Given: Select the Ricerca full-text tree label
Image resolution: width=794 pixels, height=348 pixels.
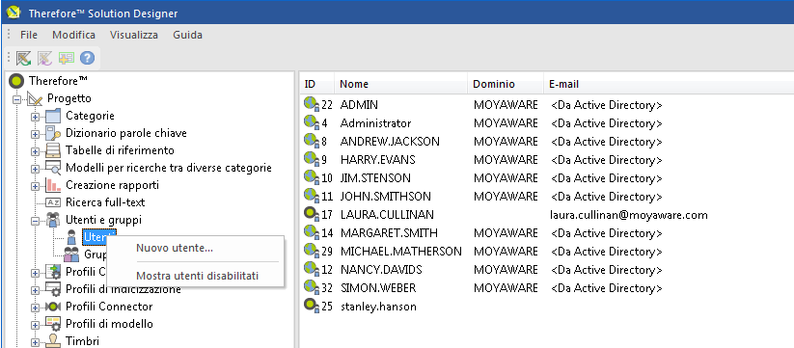Looking at the screenshot, I should tap(105, 202).
